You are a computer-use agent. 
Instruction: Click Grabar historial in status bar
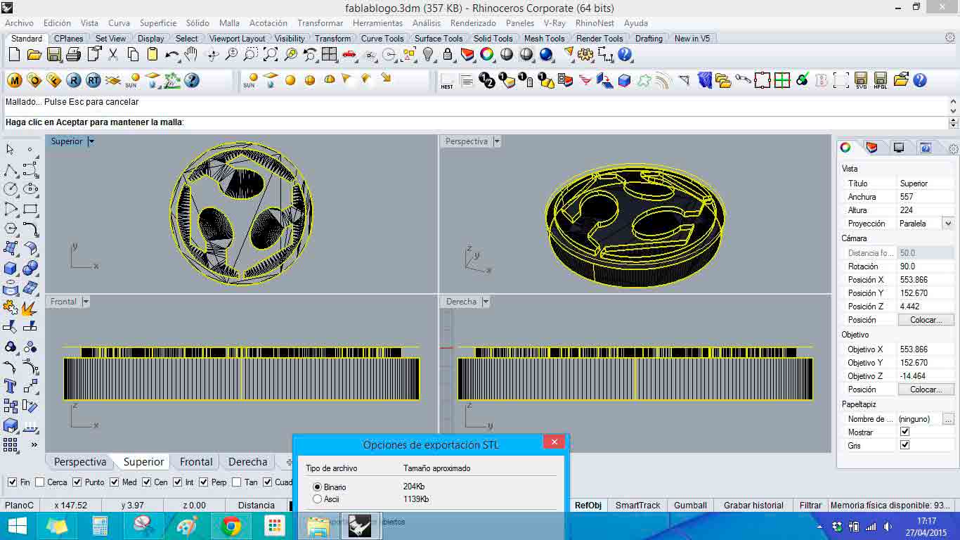pos(753,505)
